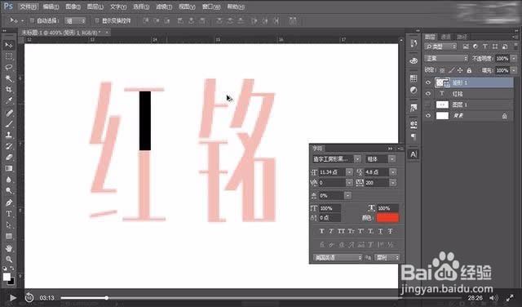Open the anti-aliasing dropdown in Character panel
Image resolution: width=522 pixels, height=307 pixels.
(387, 257)
